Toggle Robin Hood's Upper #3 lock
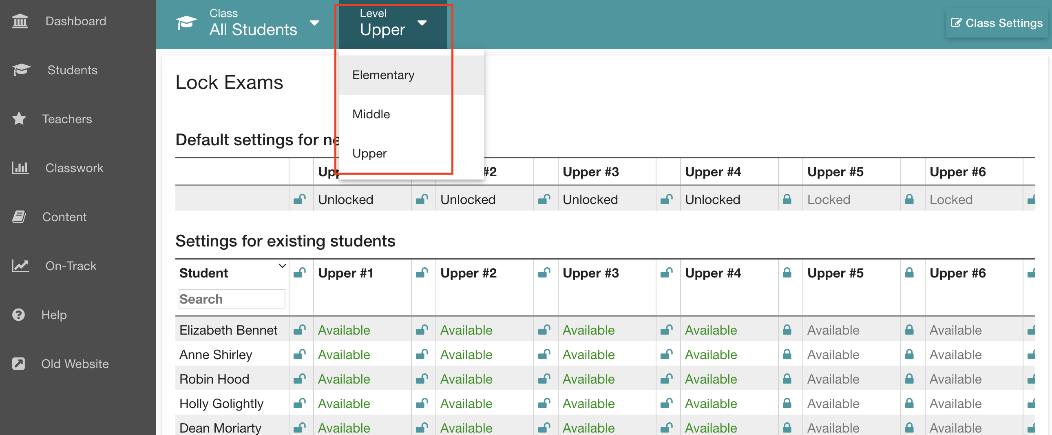Screen dimensions: 1052x435 tap(544, 379)
